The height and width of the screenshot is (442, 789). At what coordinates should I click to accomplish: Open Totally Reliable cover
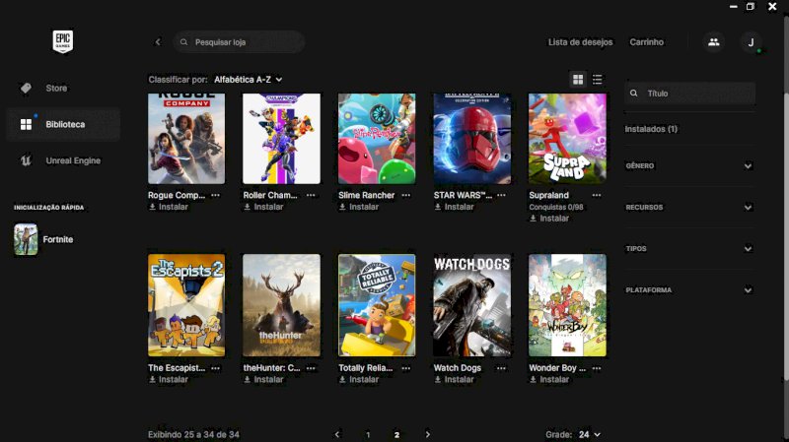pyautogui.click(x=377, y=305)
